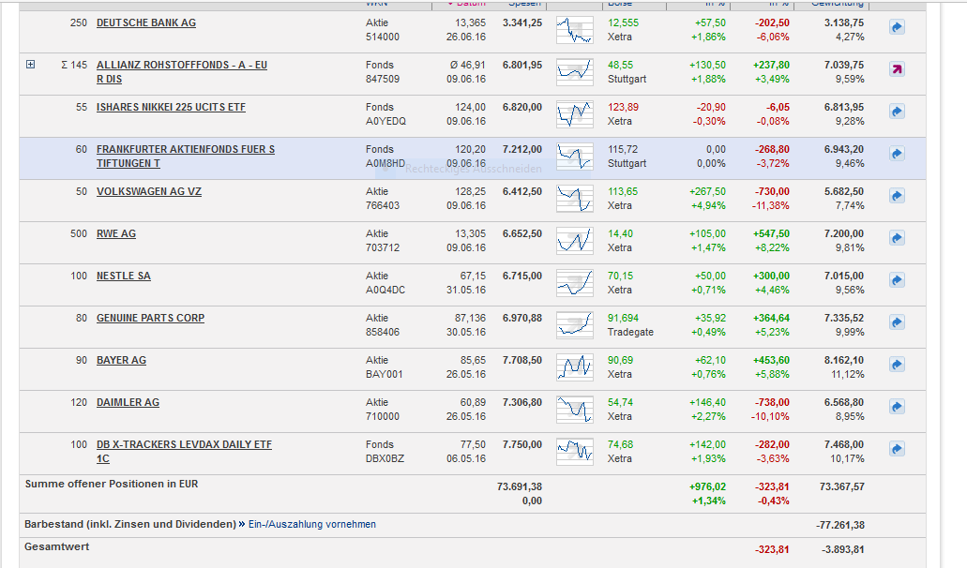Open the RWE AG link

(x=116, y=233)
